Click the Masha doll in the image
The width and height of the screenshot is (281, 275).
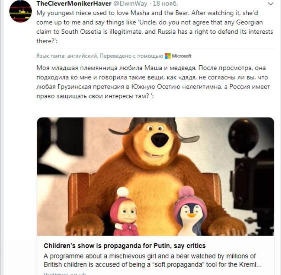click(124, 213)
